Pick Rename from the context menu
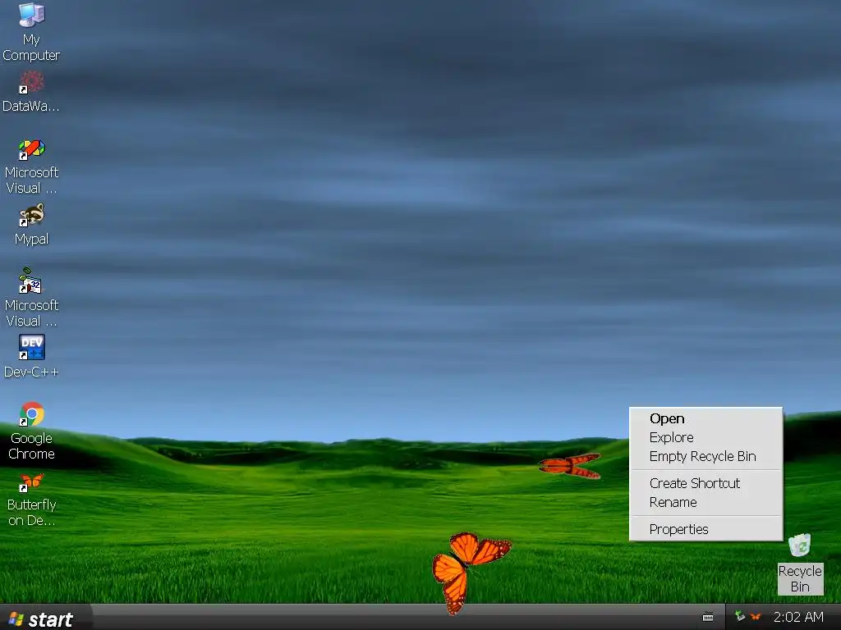Screen dimensions: 841x630 [705, 503]
